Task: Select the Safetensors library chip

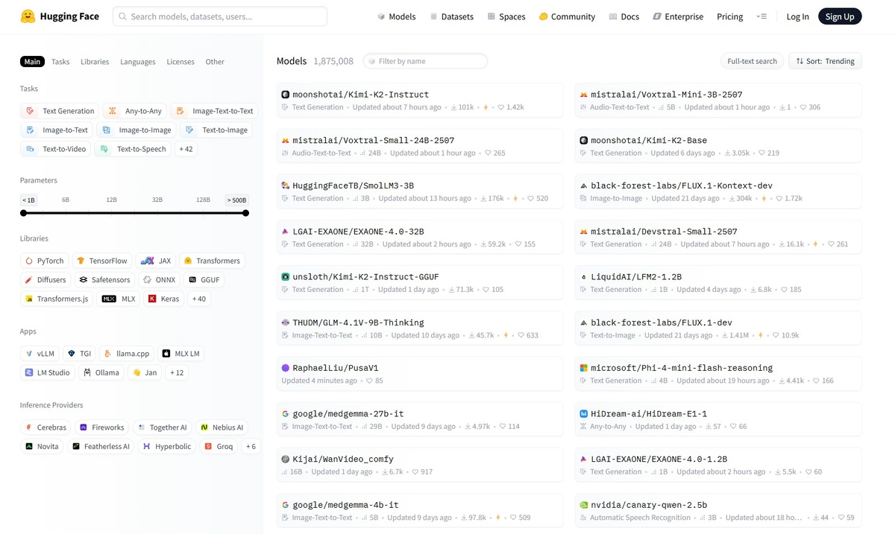Action: coord(104,280)
